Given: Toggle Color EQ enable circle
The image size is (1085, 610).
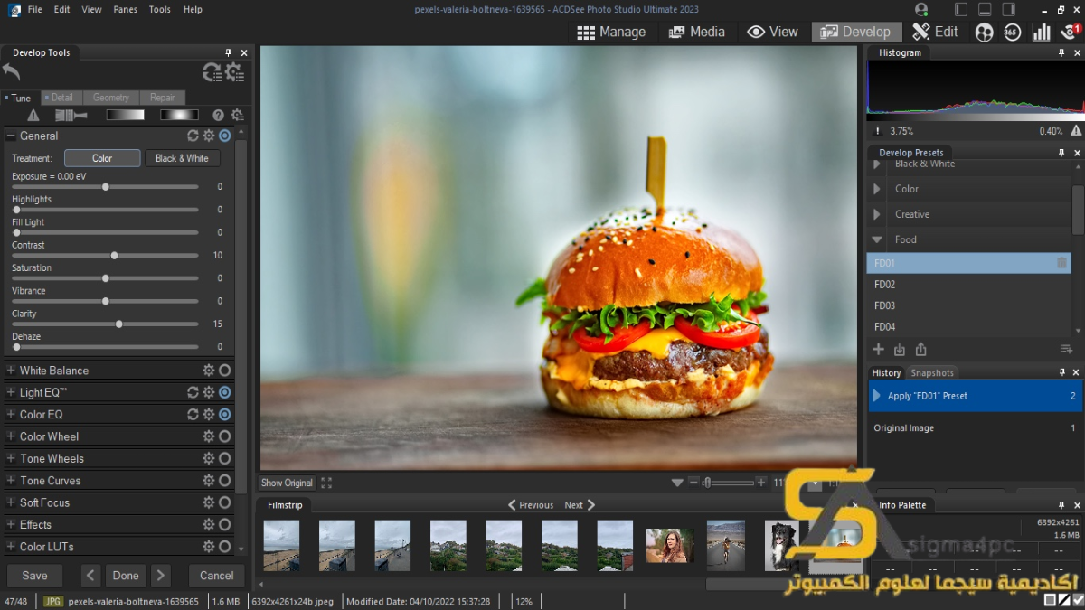Looking at the screenshot, I should pyautogui.click(x=225, y=414).
